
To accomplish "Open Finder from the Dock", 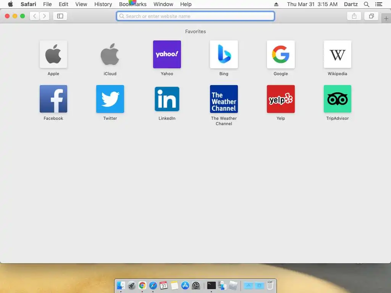I will coord(121,285).
